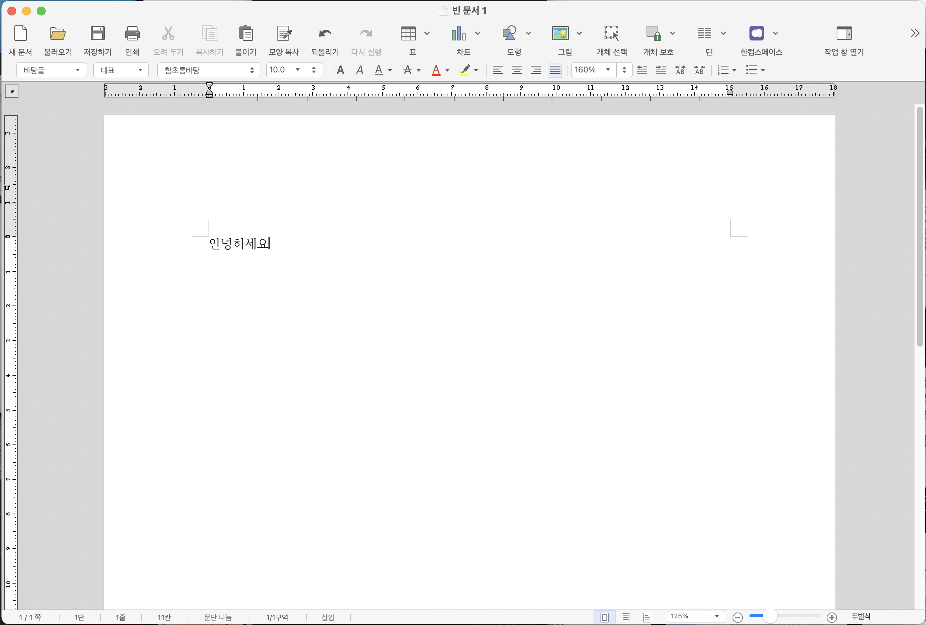Open the 160% line spacing dropdown

click(x=607, y=70)
